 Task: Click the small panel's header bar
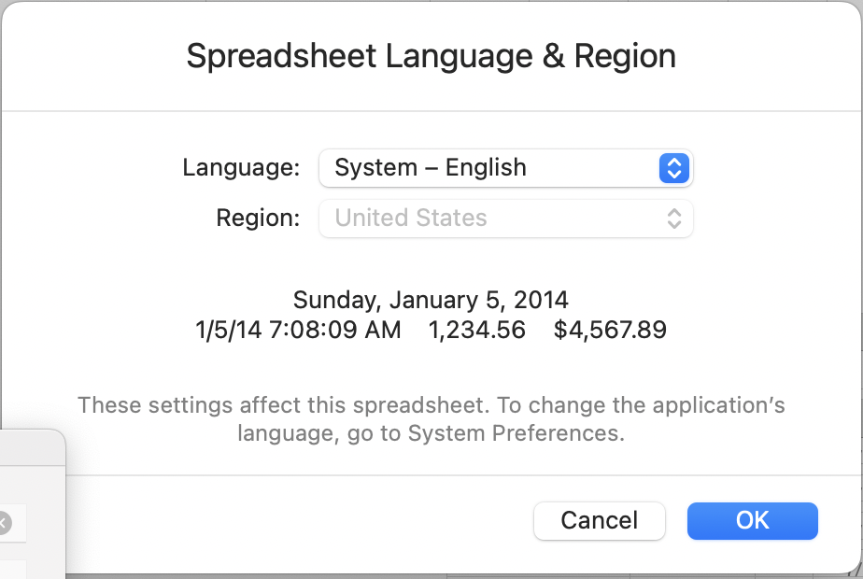tap(28, 450)
